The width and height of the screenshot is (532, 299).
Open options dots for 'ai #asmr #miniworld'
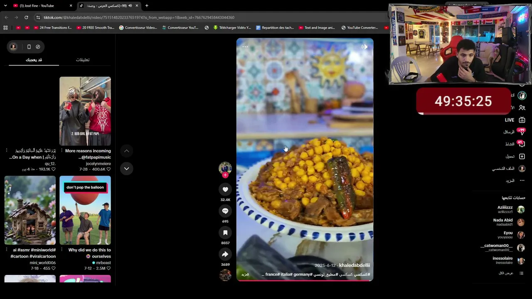coord(7,250)
